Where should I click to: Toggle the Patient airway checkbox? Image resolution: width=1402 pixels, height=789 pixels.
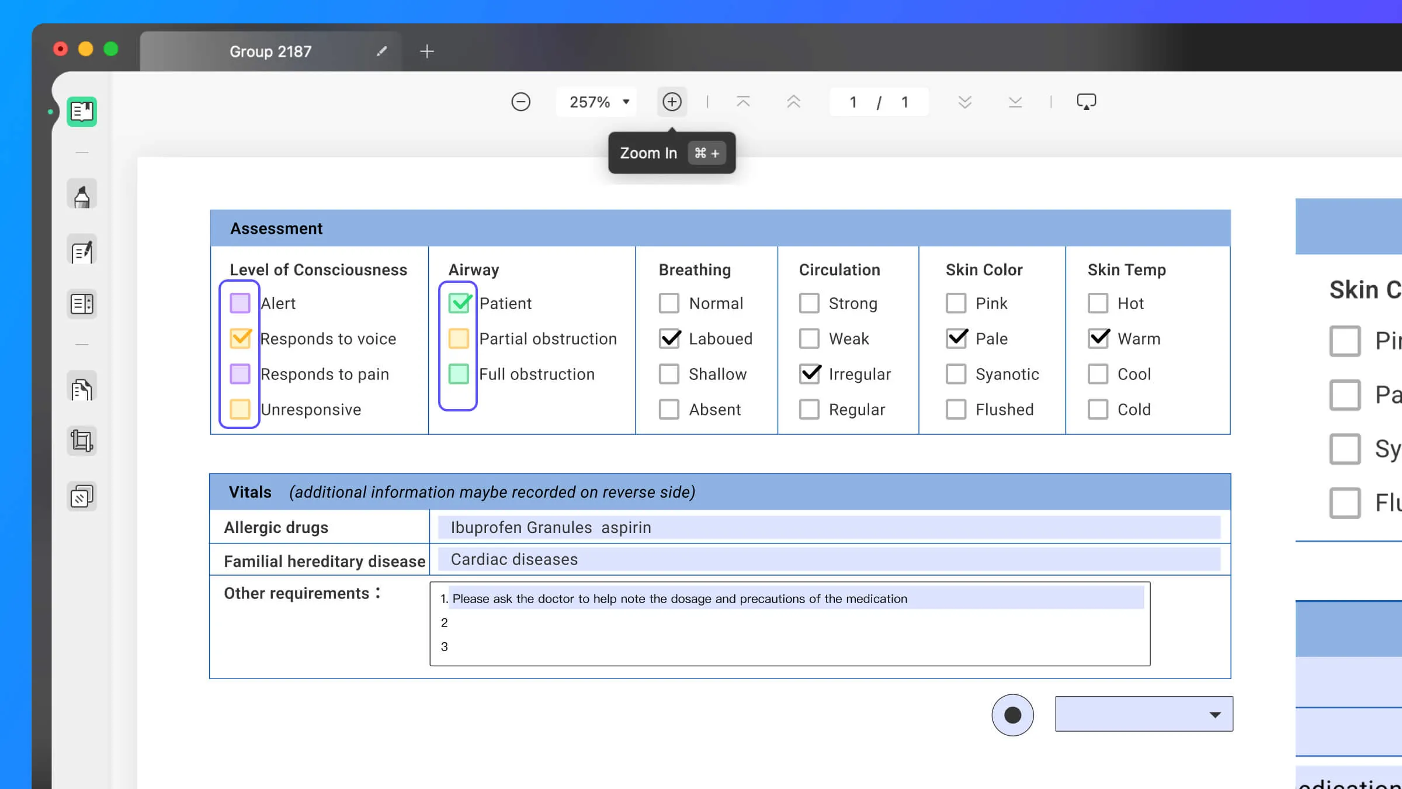459,303
